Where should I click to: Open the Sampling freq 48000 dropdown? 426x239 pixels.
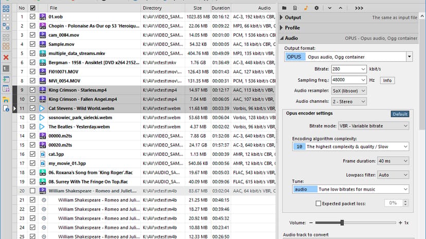point(363,80)
